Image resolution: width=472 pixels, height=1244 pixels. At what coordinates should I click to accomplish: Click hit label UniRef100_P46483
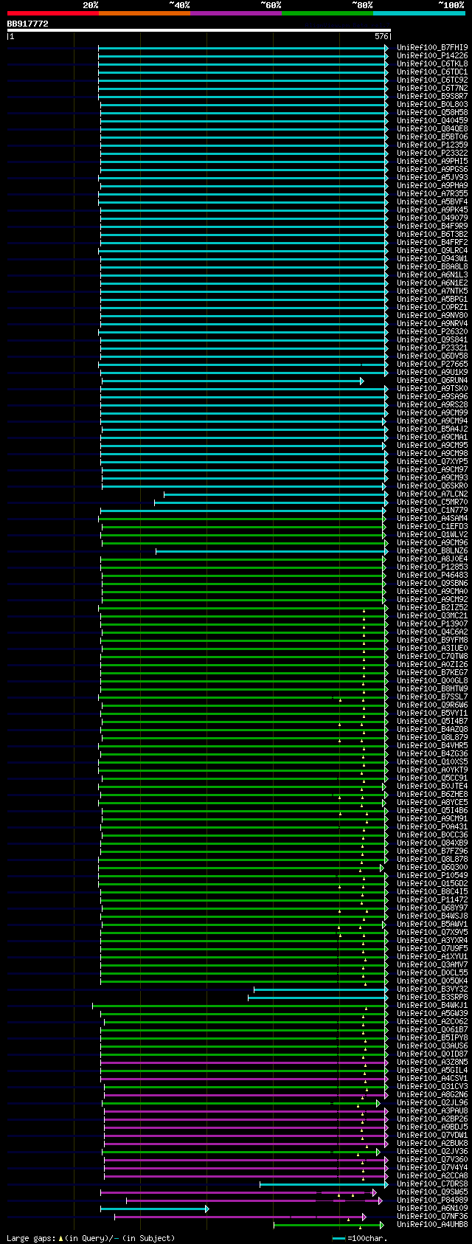[x=432, y=576]
